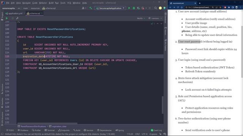The width and height of the screenshot is (243, 136).
Task: Open the database session dropdown next to MySQL
Action: point(155,18)
